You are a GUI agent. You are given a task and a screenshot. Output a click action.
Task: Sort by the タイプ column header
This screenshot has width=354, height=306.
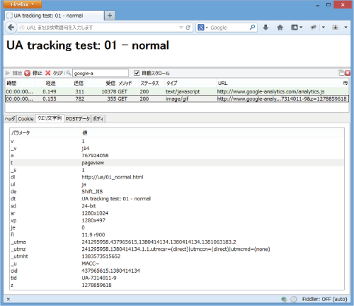(x=190, y=83)
